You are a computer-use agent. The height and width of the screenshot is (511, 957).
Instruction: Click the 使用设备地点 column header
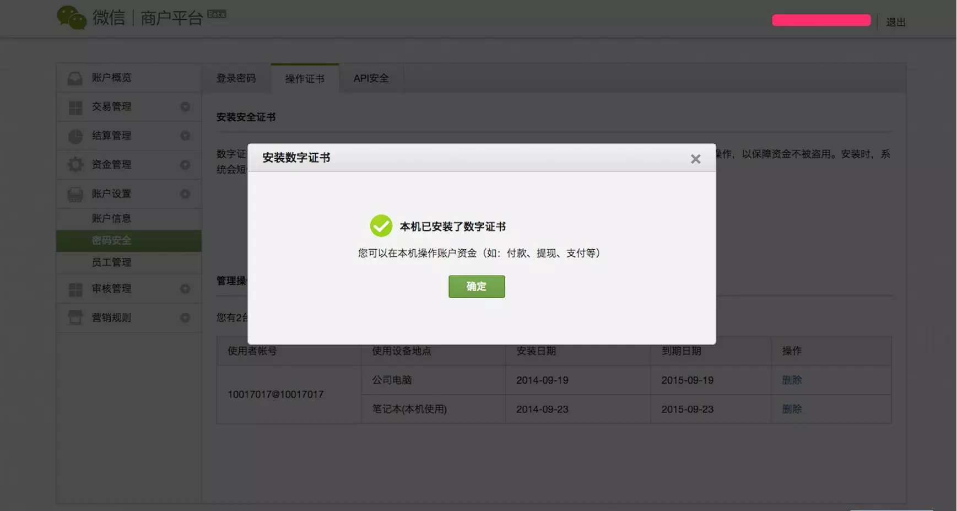coord(402,351)
